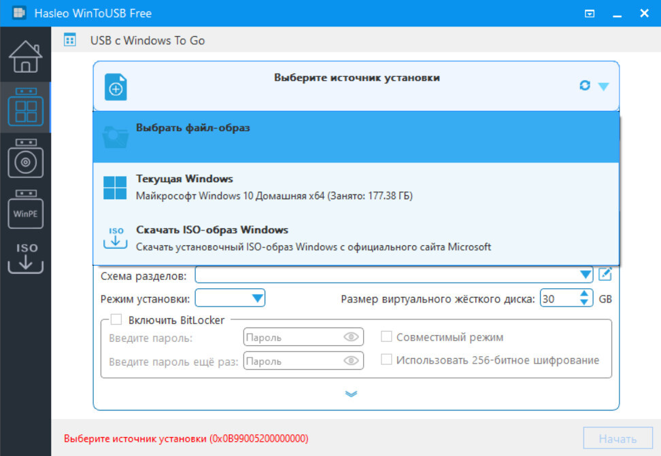The width and height of the screenshot is (661, 456).
Task: Show the password in the first field via eye icon
Action: [x=351, y=336]
